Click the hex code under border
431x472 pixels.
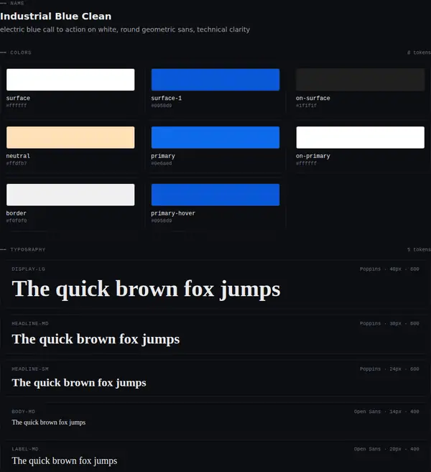click(x=17, y=221)
